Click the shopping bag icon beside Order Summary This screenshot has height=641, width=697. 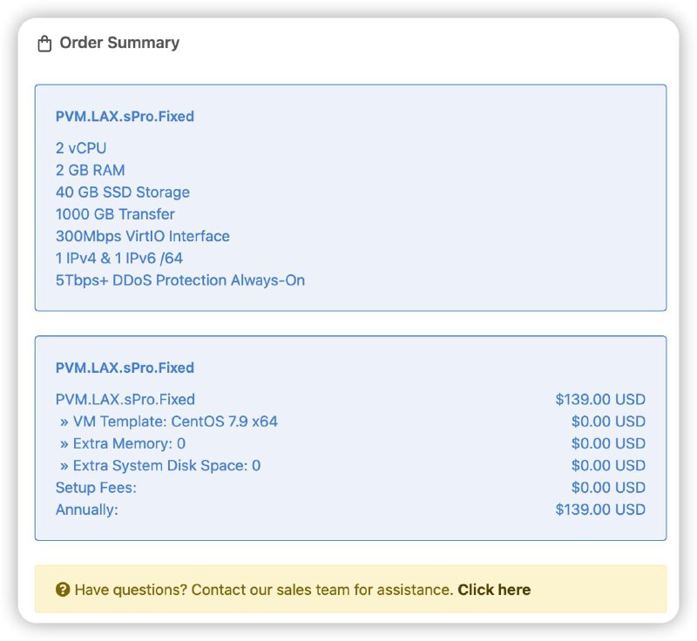[x=44, y=44]
